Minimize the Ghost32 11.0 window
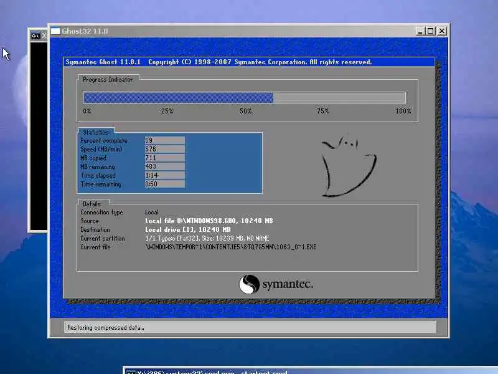The height and width of the screenshot is (374, 498). click(x=420, y=31)
